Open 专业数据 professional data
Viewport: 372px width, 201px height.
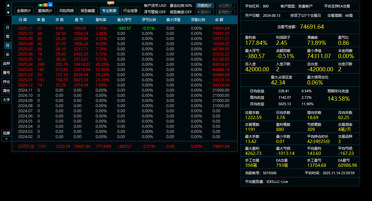click(109, 11)
